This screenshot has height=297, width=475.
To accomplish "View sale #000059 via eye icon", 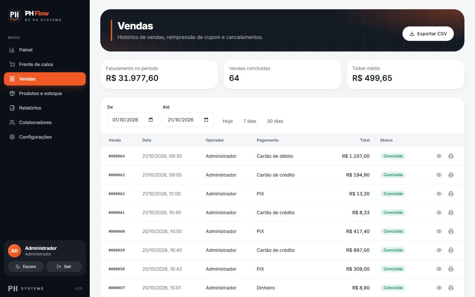I will pos(439,250).
